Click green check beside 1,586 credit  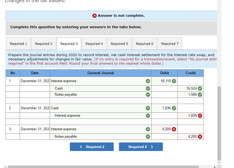[200, 95]
